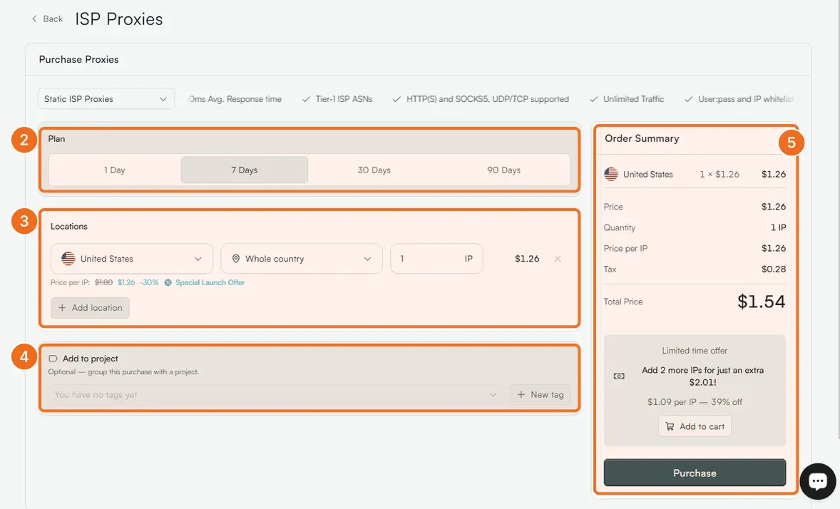Open the Special Launch Offer link
This screenshot has width=840, height=509.
210,282
